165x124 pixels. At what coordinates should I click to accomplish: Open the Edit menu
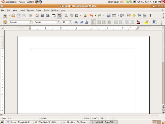[x=9, y=10]
